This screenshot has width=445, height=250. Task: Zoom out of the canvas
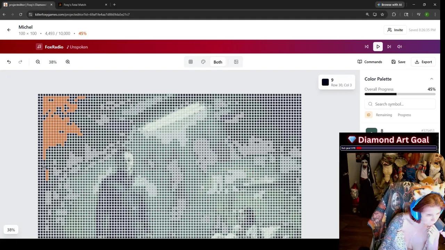click(38, 62)
